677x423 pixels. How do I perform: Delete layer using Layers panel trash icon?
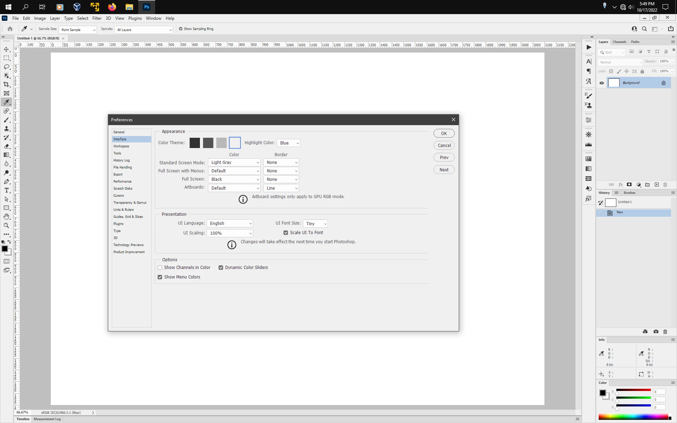[665, 185]
